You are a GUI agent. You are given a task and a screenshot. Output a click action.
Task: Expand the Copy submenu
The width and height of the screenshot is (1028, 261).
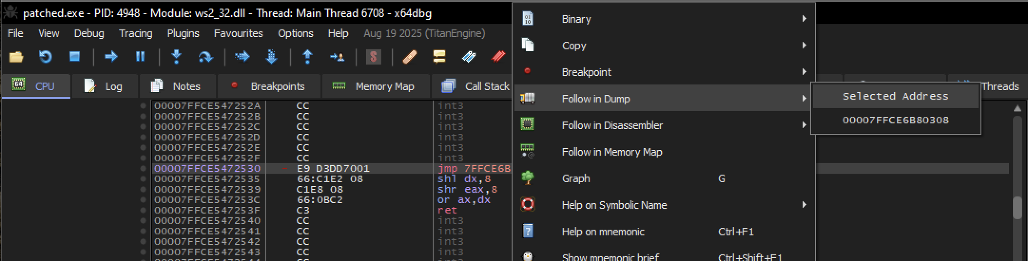664,46
